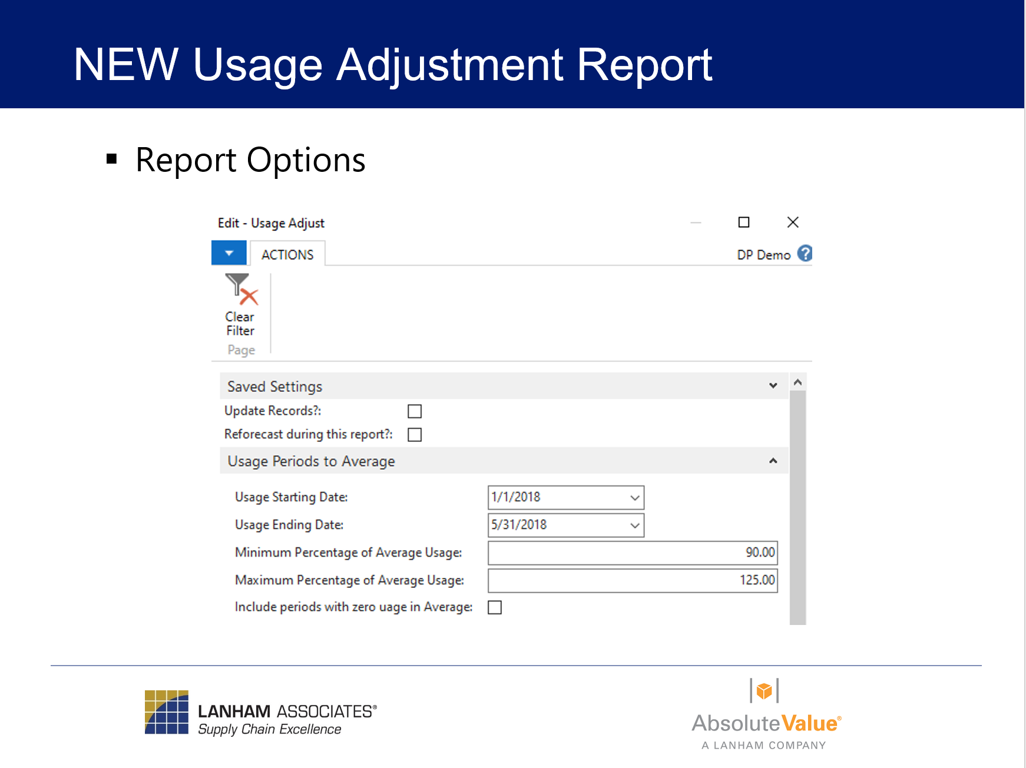Click the scrollbar up arrow
Image resolution: width=1026 pixels, height=768 pixels.
(797, 383)
